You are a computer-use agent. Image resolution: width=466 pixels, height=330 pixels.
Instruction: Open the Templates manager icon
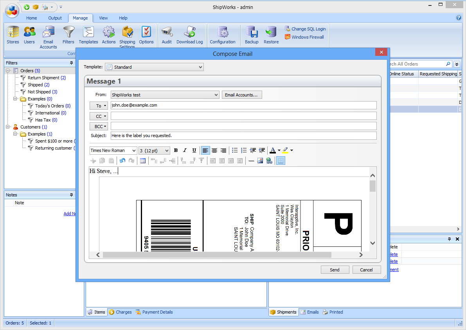(88, 35)
